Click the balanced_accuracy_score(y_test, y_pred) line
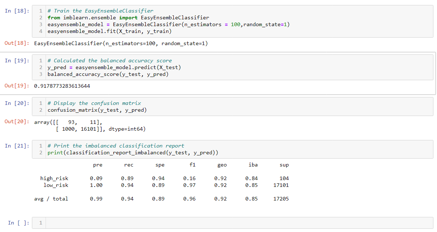437x232 pixels. (108, 74)
